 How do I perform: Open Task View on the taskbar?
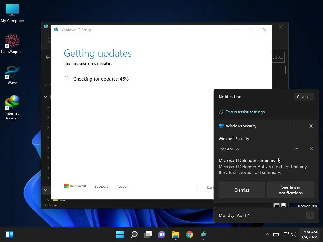coord(148,234)
